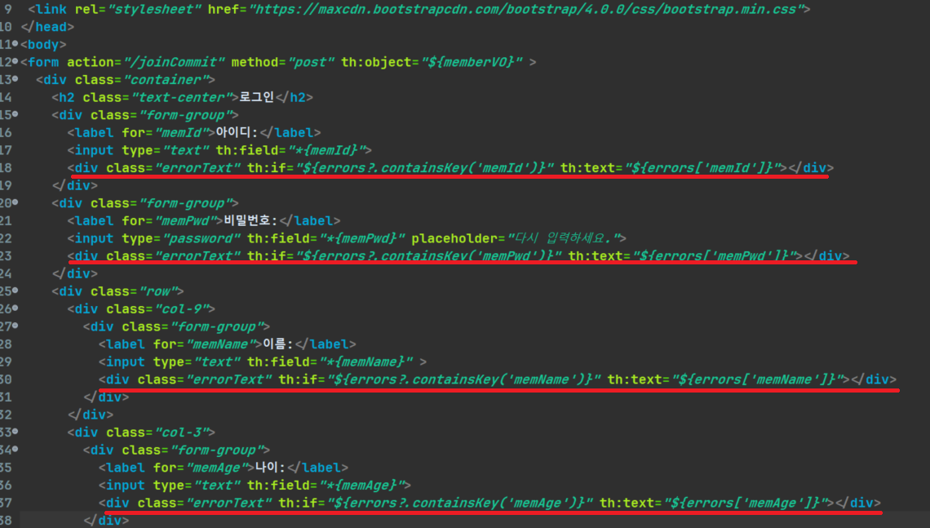This screenshot has width=930, height=528.
Task: Collapse the row div fold marker
Action: tap(15, 290)
